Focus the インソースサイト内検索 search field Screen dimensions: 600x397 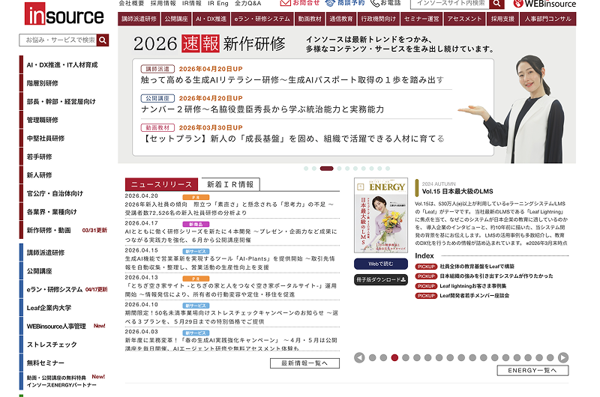(x=449, y=4)
